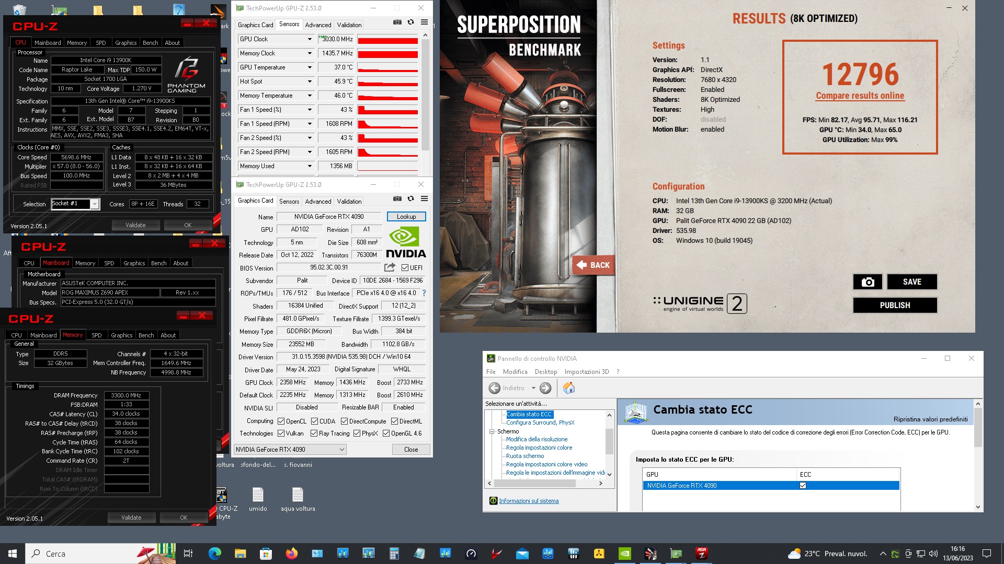Open Firefox from the taskbar
The height and width of the screenshot is (564, 1004).
click(x=291, y=554)
